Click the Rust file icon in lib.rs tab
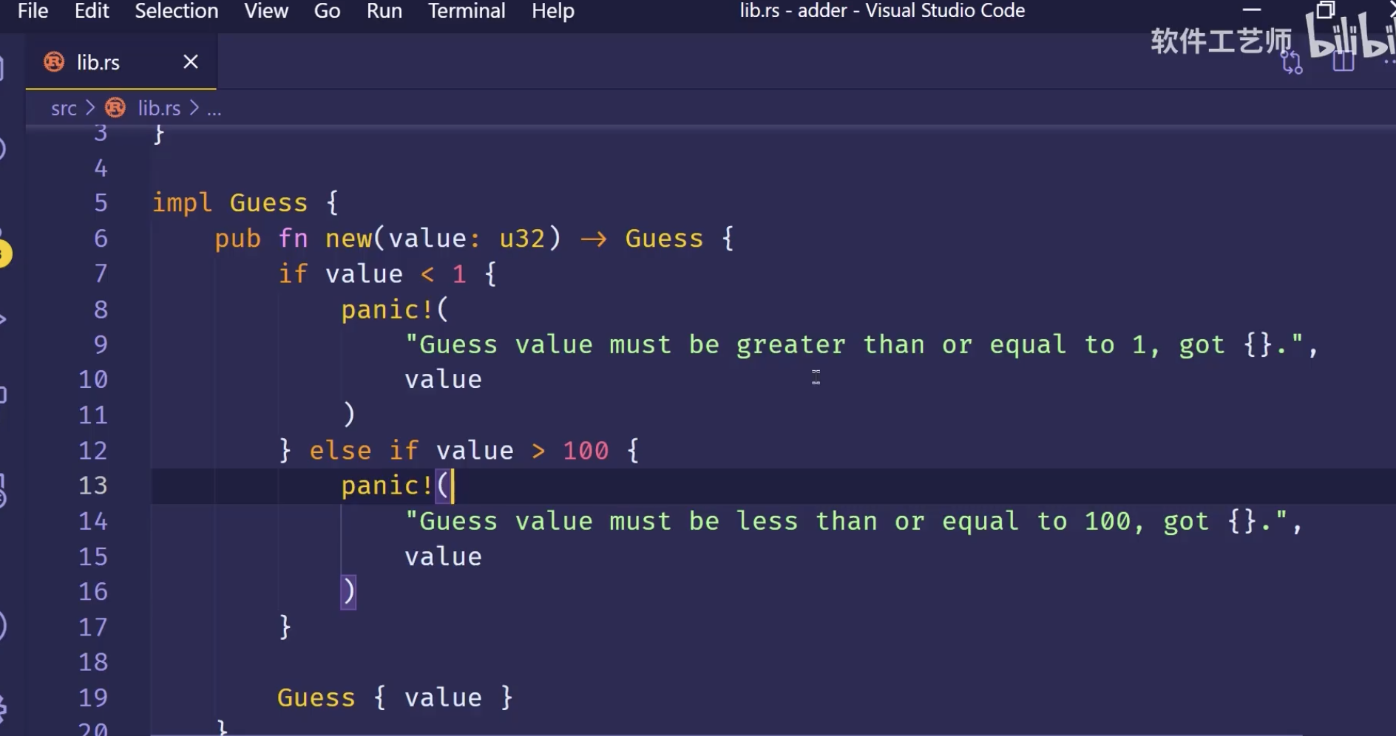The image size is (1396, 736). 54,62
